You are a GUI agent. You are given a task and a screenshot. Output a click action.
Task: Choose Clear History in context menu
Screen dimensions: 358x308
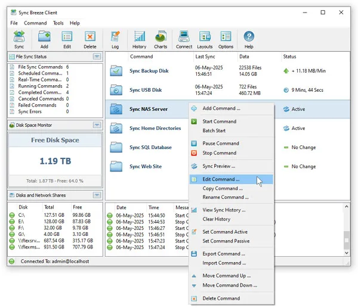[232, 219]
